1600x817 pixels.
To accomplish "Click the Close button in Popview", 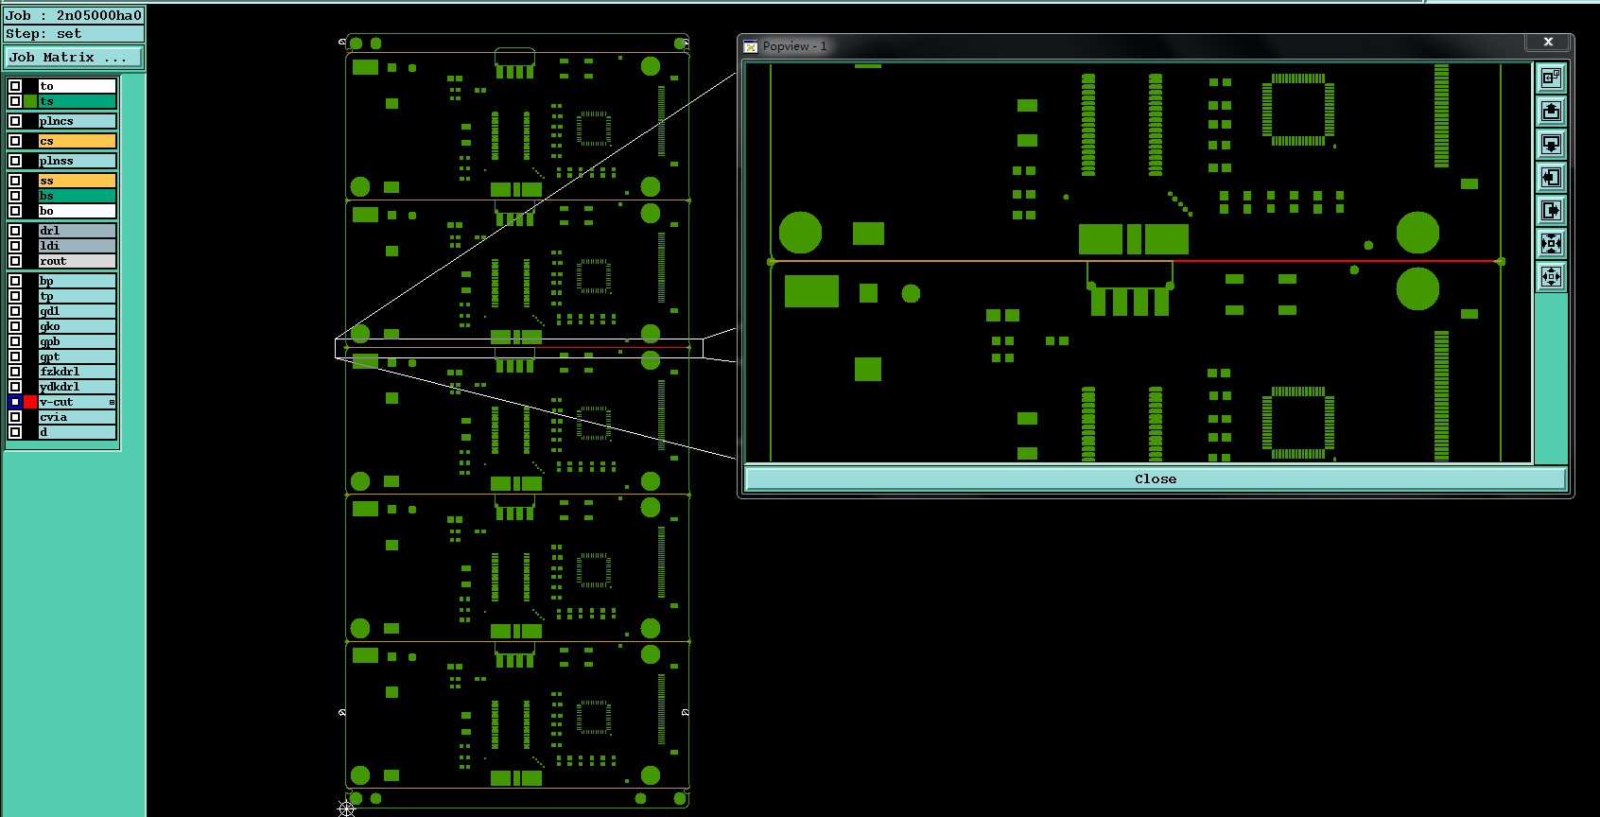I will 1156,478.
